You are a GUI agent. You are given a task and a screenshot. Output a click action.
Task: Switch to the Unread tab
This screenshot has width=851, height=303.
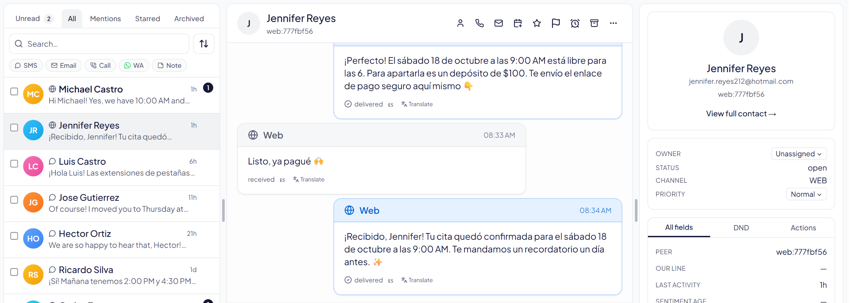34,19
